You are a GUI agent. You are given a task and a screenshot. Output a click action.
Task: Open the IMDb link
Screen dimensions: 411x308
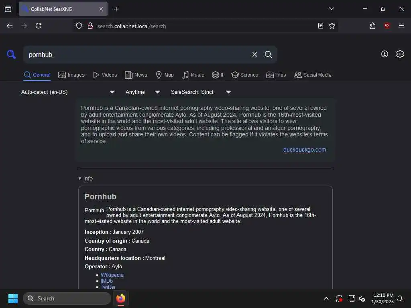(107, 281)
